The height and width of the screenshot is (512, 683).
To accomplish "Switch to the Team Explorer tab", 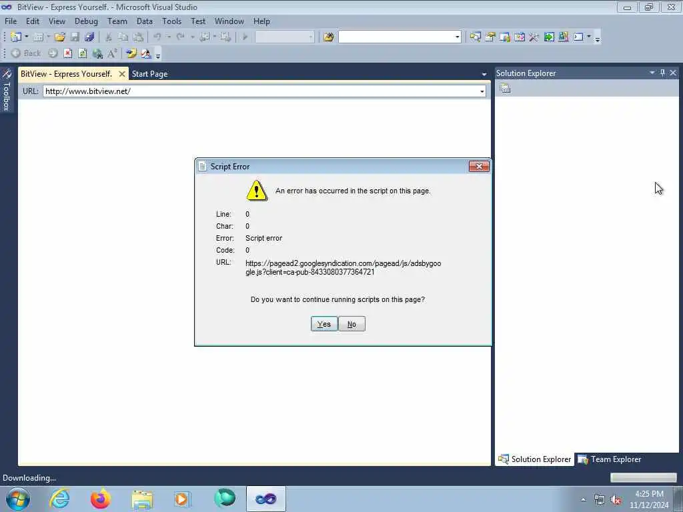I will pos(610,459).
